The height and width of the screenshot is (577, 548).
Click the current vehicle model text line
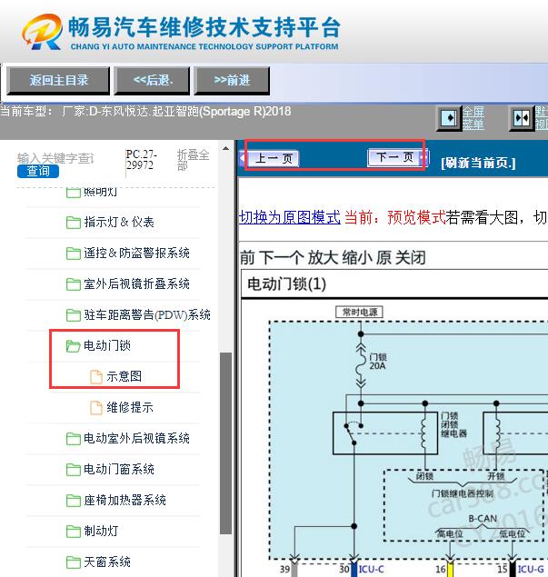tap(145, 111)
